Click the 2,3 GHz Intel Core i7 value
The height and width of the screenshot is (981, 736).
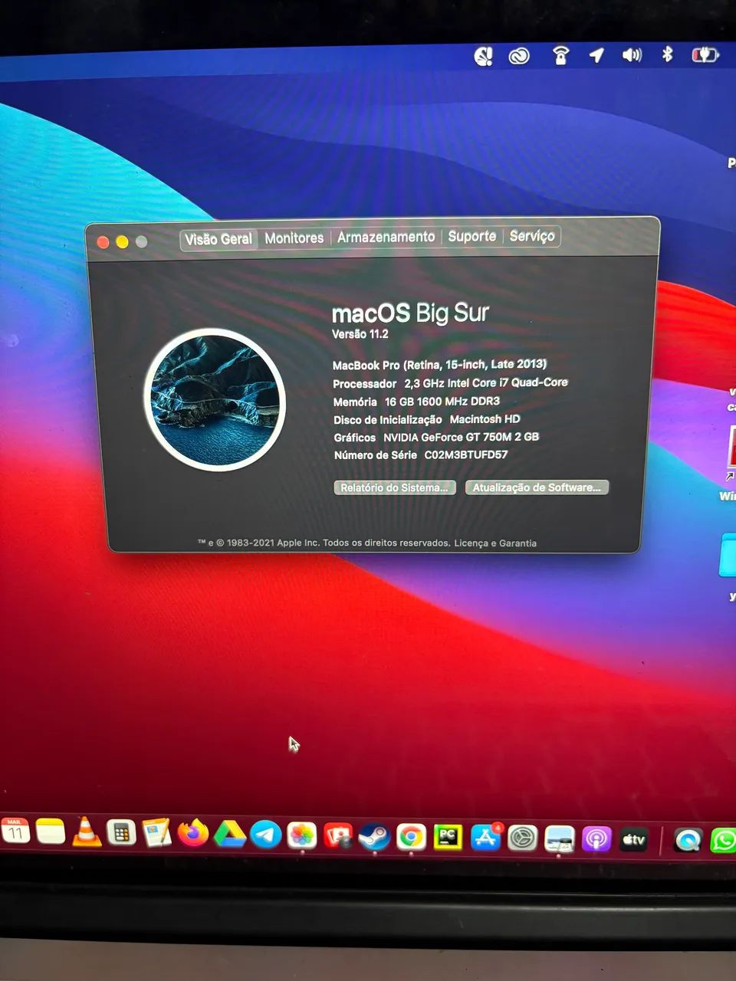pos(486,382)
